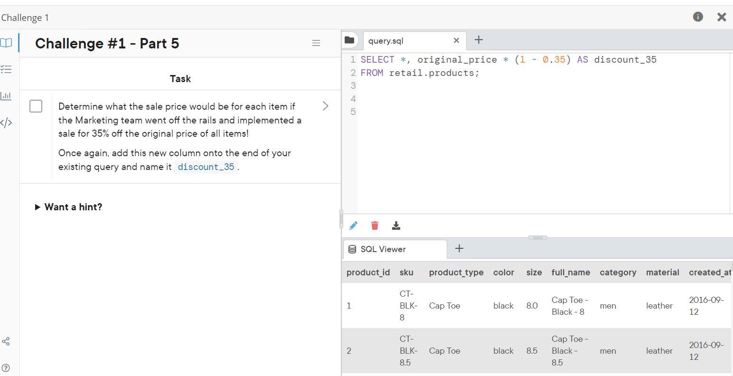Open the task details chevron arrow
This screenshot has height=376, width=733.
click(x=325, y=106)
